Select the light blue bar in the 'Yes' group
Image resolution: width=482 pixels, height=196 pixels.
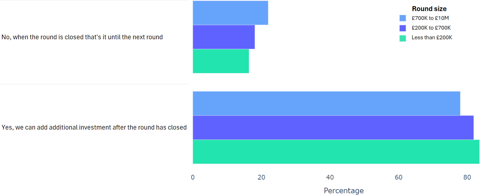click(x=326, y=103)
